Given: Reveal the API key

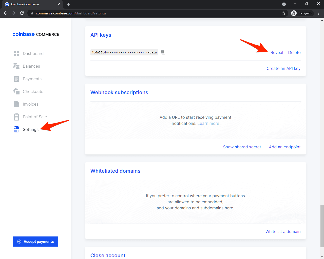Looking at the screenshot, I should pos(277,52).
